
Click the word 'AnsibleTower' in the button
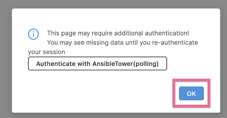click(x=113, y=64)
